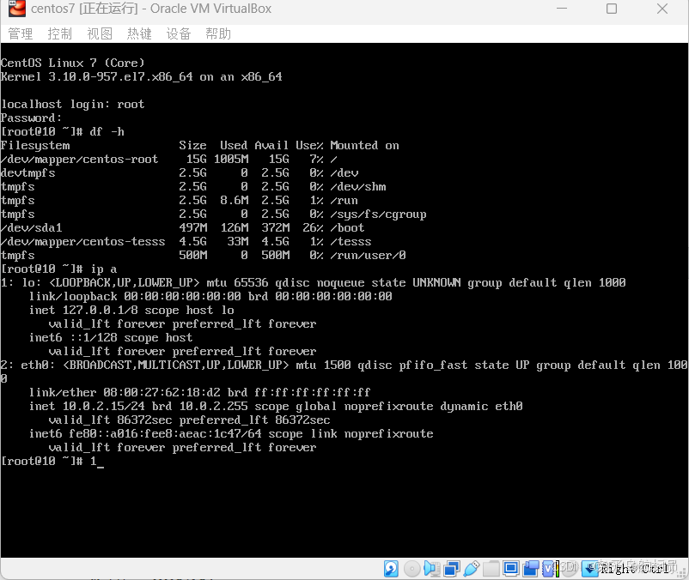Click the Right Ctrl host key label
The width and height of the screenshot is (689, 580).
pyautogui.click(x=635, y=569)
